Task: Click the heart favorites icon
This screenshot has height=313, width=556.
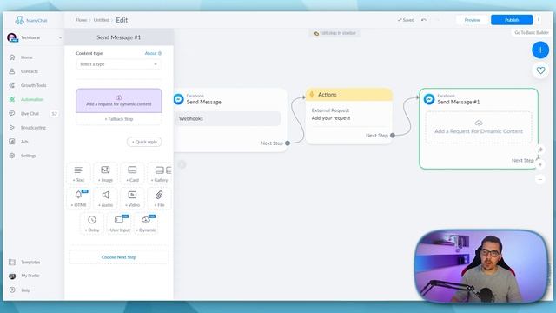Action: [x=540, y=70]
